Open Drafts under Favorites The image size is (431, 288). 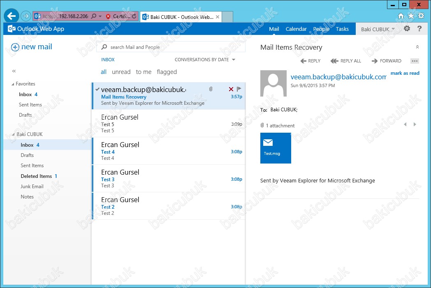(25, 115)
